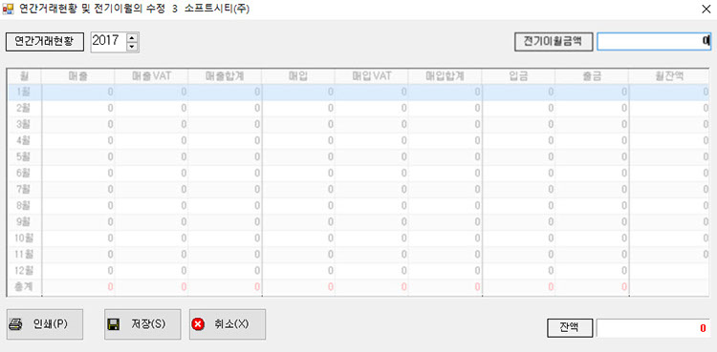Click the 입금 cell in the 6월 row
The image size is (717, 352).
click(518, 173)
